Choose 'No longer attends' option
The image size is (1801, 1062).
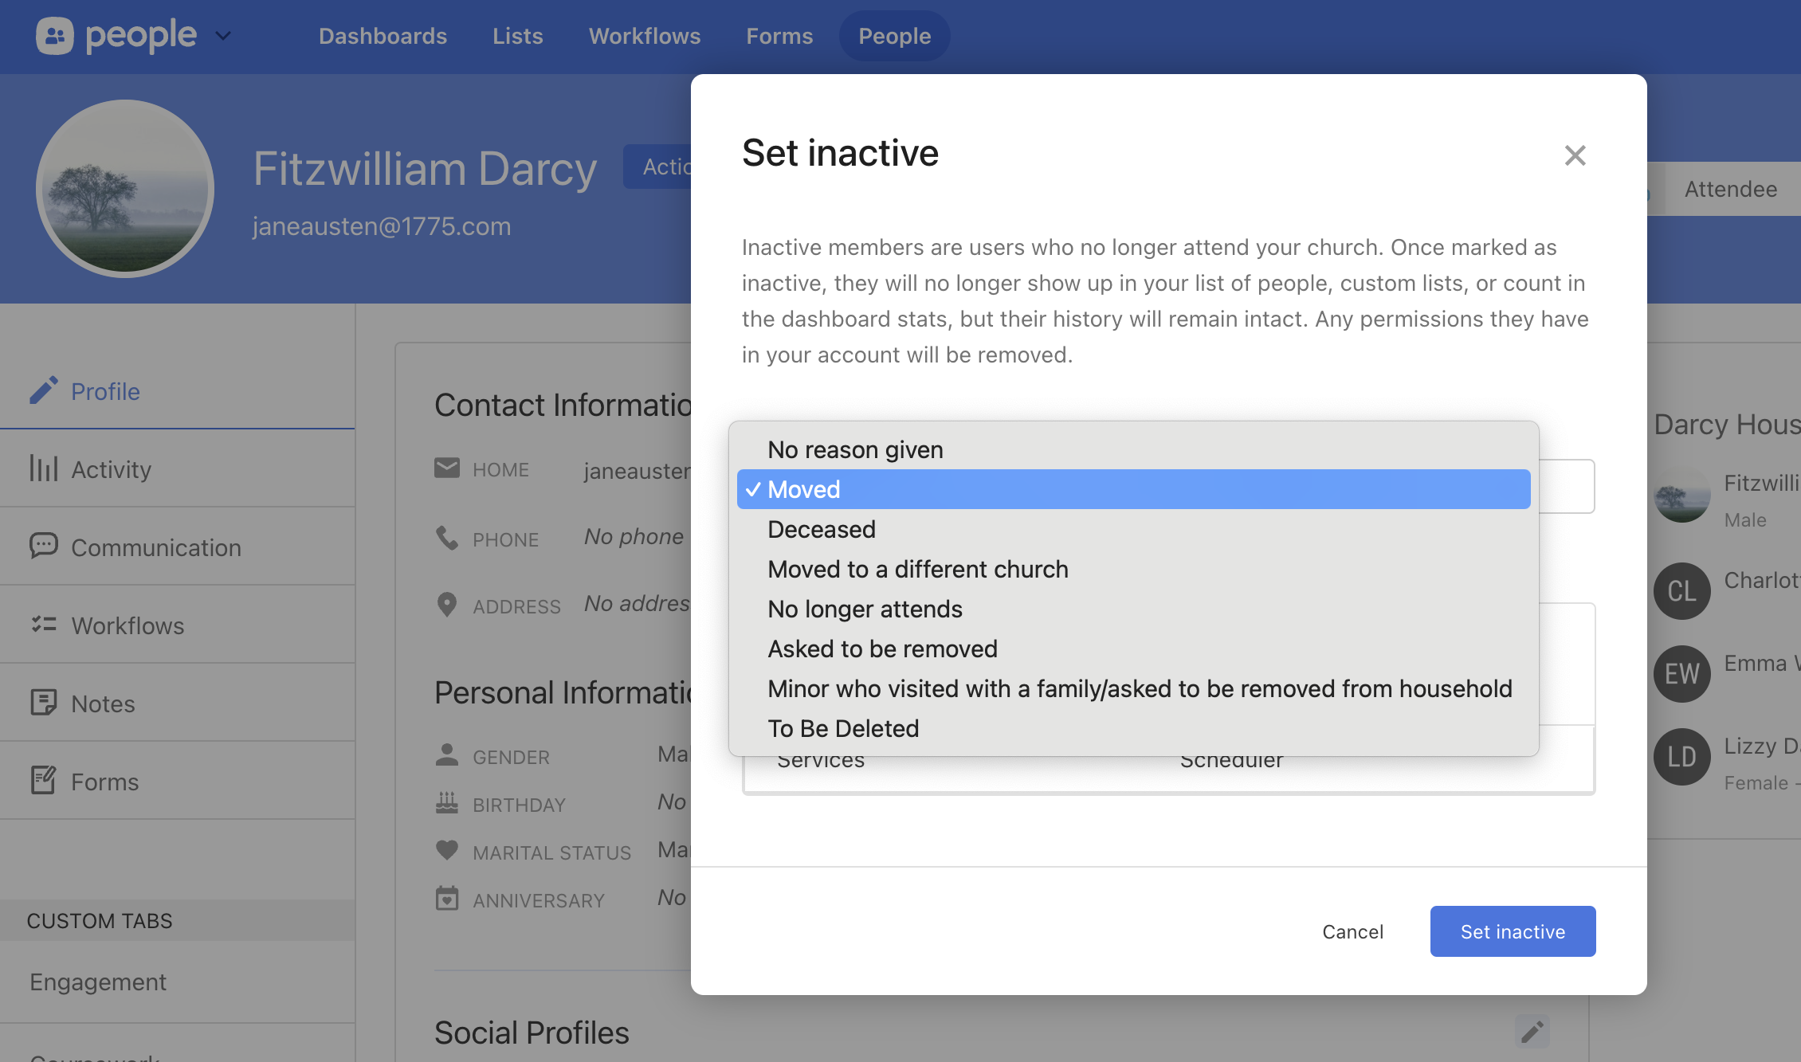coord(865,609)
